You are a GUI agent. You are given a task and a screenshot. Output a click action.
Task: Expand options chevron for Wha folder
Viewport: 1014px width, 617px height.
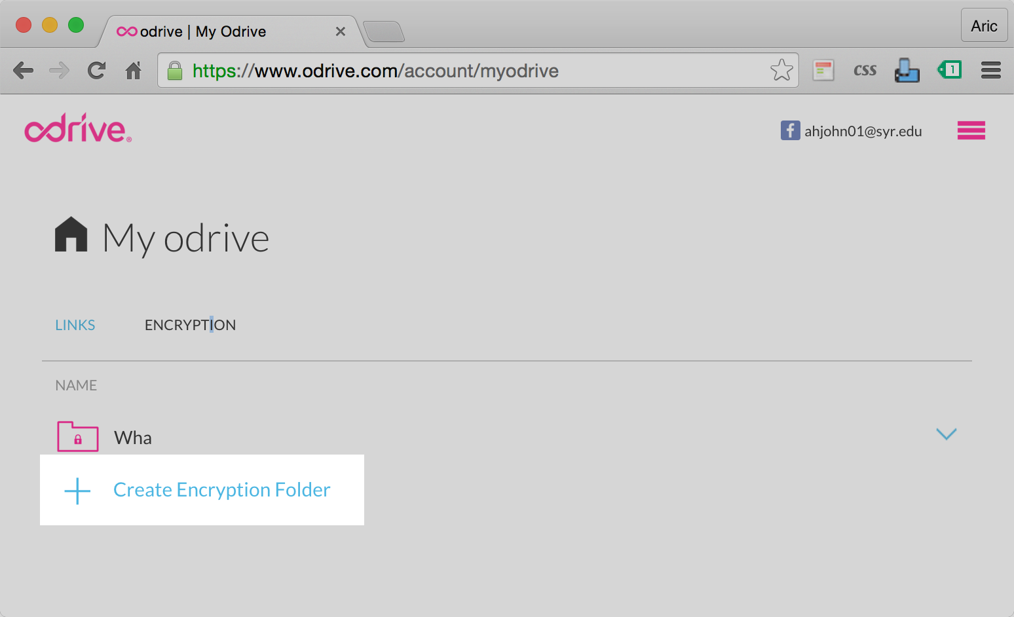click(946, 434)
